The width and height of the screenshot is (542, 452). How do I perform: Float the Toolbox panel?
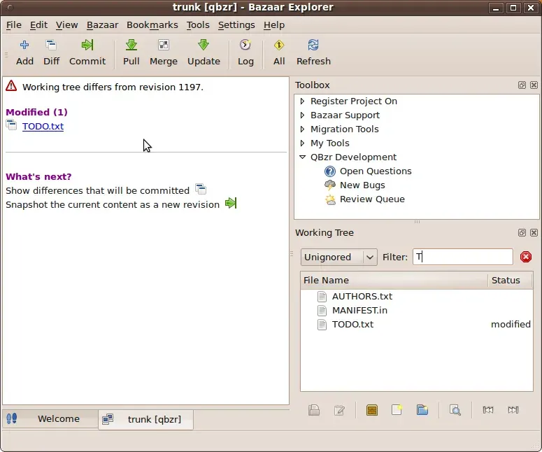pyautogui.click(x=522, y=85)
